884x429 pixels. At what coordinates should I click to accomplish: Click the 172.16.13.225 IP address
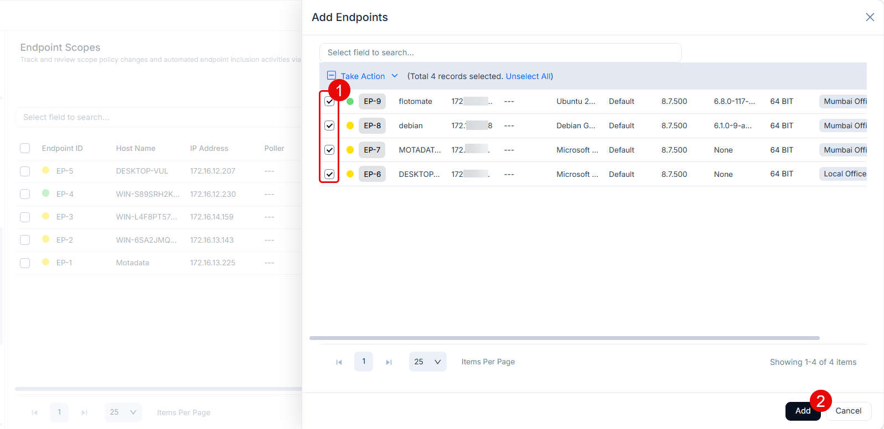click(x=213, y=263)
